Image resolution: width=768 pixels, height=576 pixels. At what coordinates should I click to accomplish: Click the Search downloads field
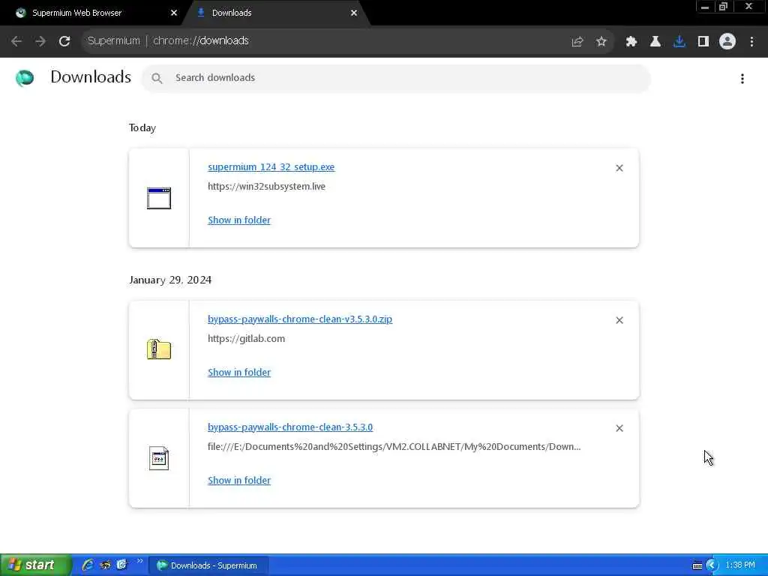(396, 78)
